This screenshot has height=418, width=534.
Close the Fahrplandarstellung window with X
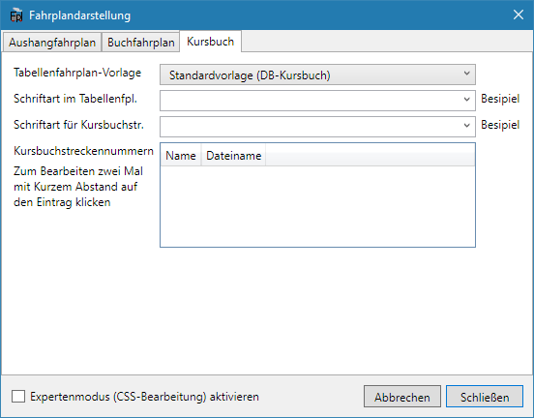point(519,15)
